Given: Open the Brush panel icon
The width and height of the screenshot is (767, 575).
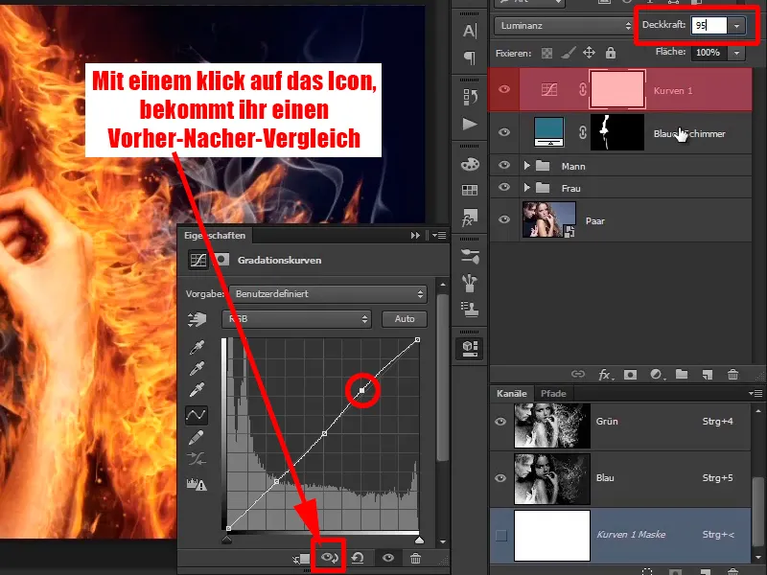Looking at the screenshot, I should pos(470,282).
